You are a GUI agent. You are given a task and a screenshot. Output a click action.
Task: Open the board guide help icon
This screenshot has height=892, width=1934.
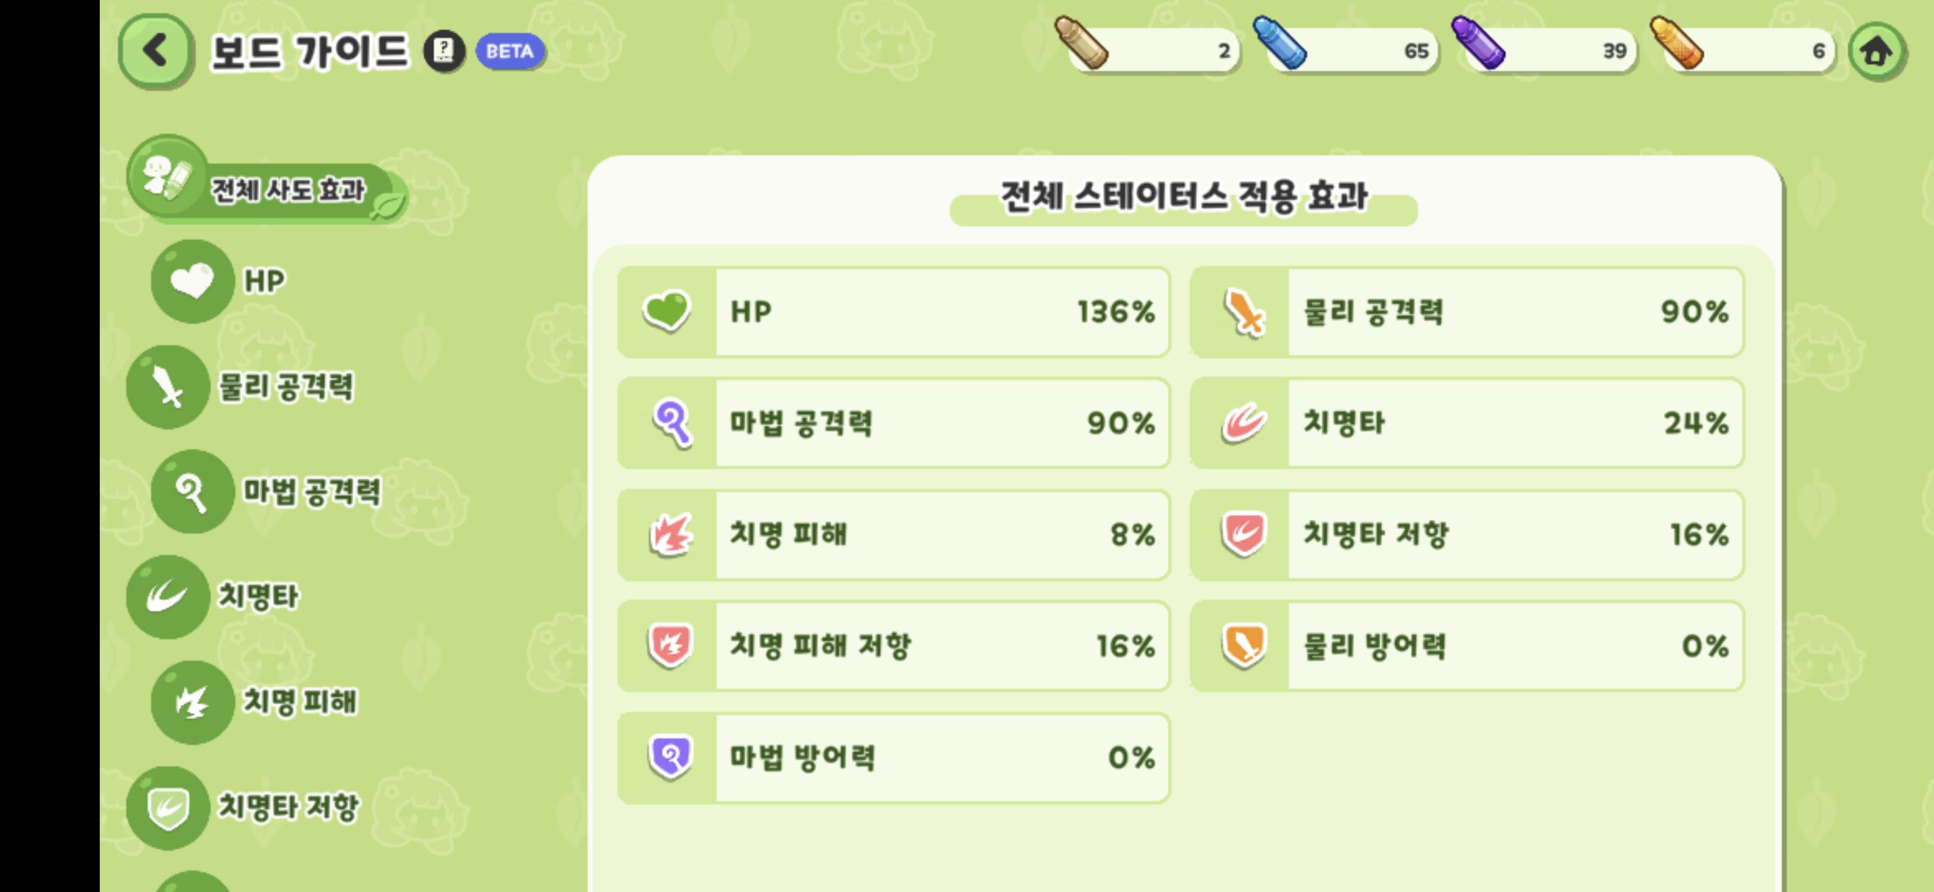point(444,51)
